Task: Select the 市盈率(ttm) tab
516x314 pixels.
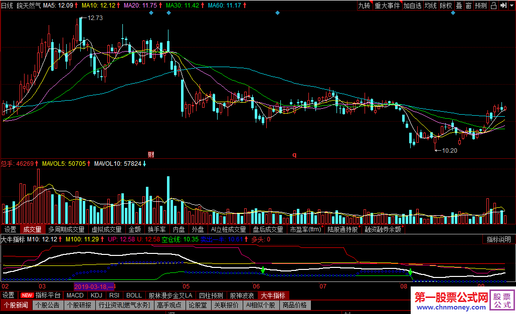Action: point(305,229)
